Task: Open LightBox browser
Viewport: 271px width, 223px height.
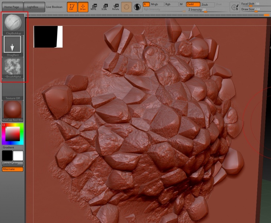Action: pyautogui.click(x=34, y=7)
